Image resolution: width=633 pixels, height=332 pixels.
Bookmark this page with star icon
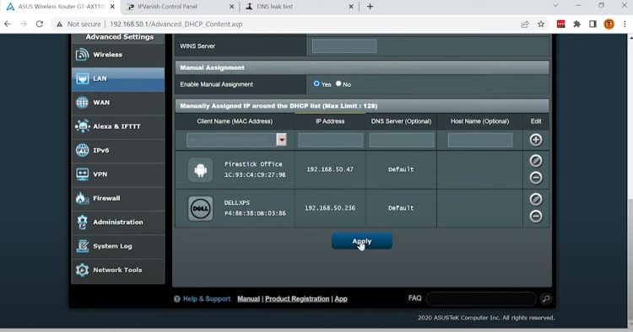(x=541, y=24)
